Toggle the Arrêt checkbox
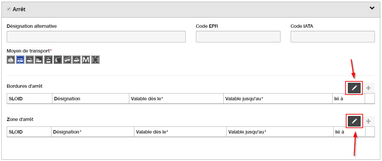Image resolution: width=382 pixels, height=161 pixels. [x=9, y=9]
